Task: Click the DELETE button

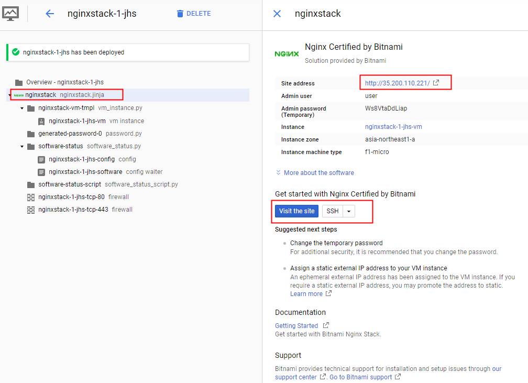Action: [x=194, y=14]
